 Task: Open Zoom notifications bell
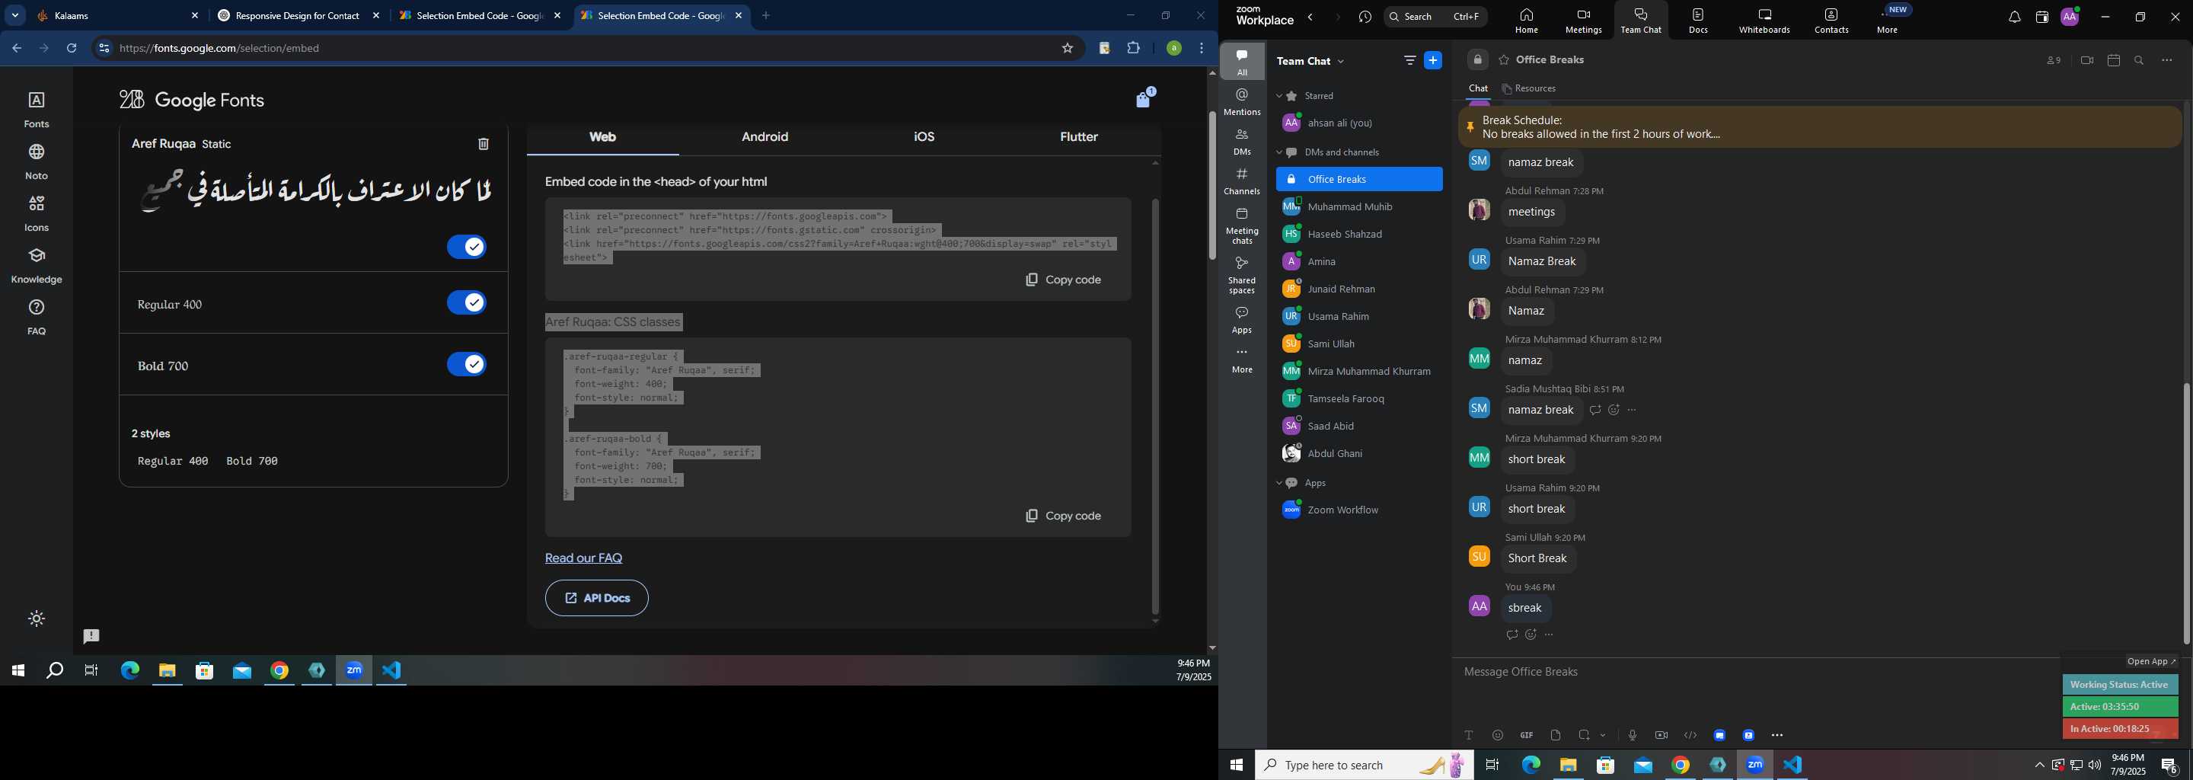pyautogui.click(x=2014, y=17)
